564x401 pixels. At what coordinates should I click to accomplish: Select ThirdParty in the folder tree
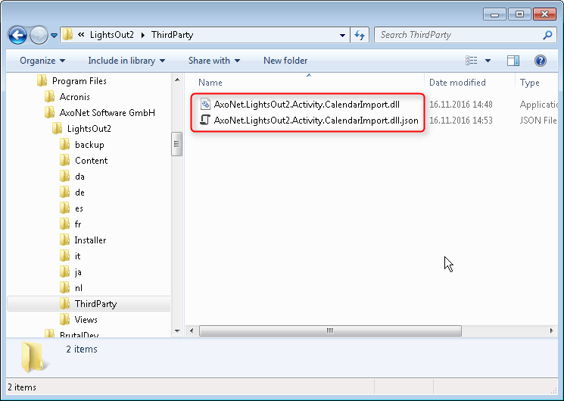click(95, 304)
